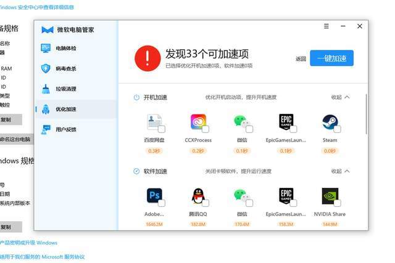Click the Microsoft PC Manager logo icon
The height and width of the screenshot is (263, 395).
click(48, 30)
